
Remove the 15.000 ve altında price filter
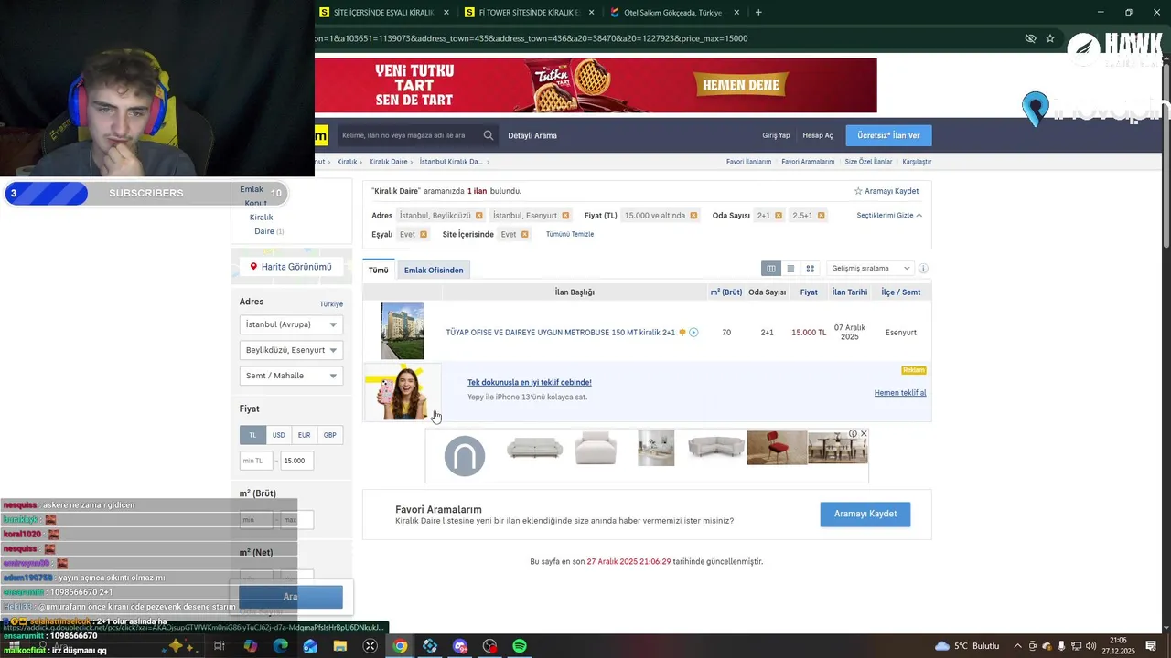click(693, 216)
